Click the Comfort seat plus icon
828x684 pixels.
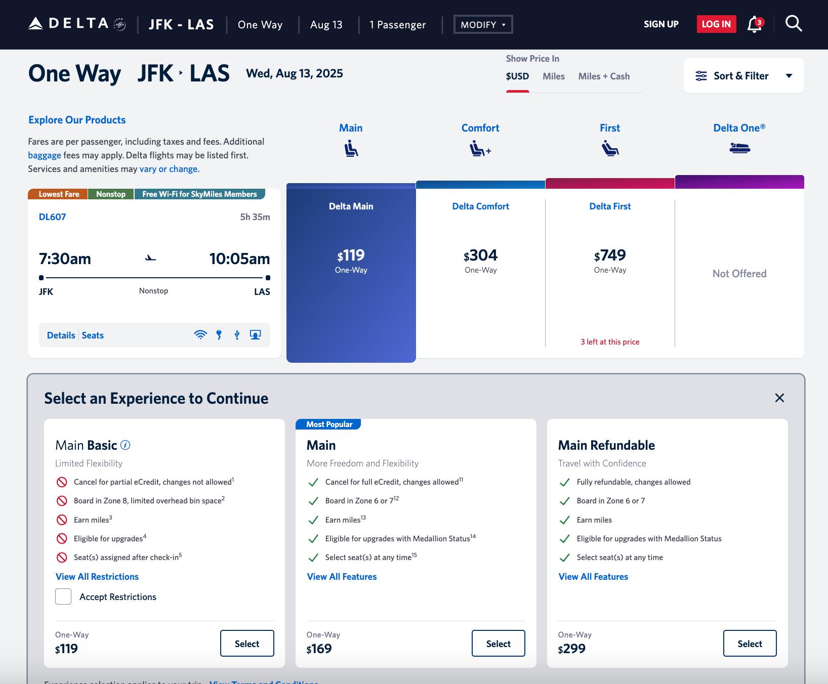tap(480, 149)
